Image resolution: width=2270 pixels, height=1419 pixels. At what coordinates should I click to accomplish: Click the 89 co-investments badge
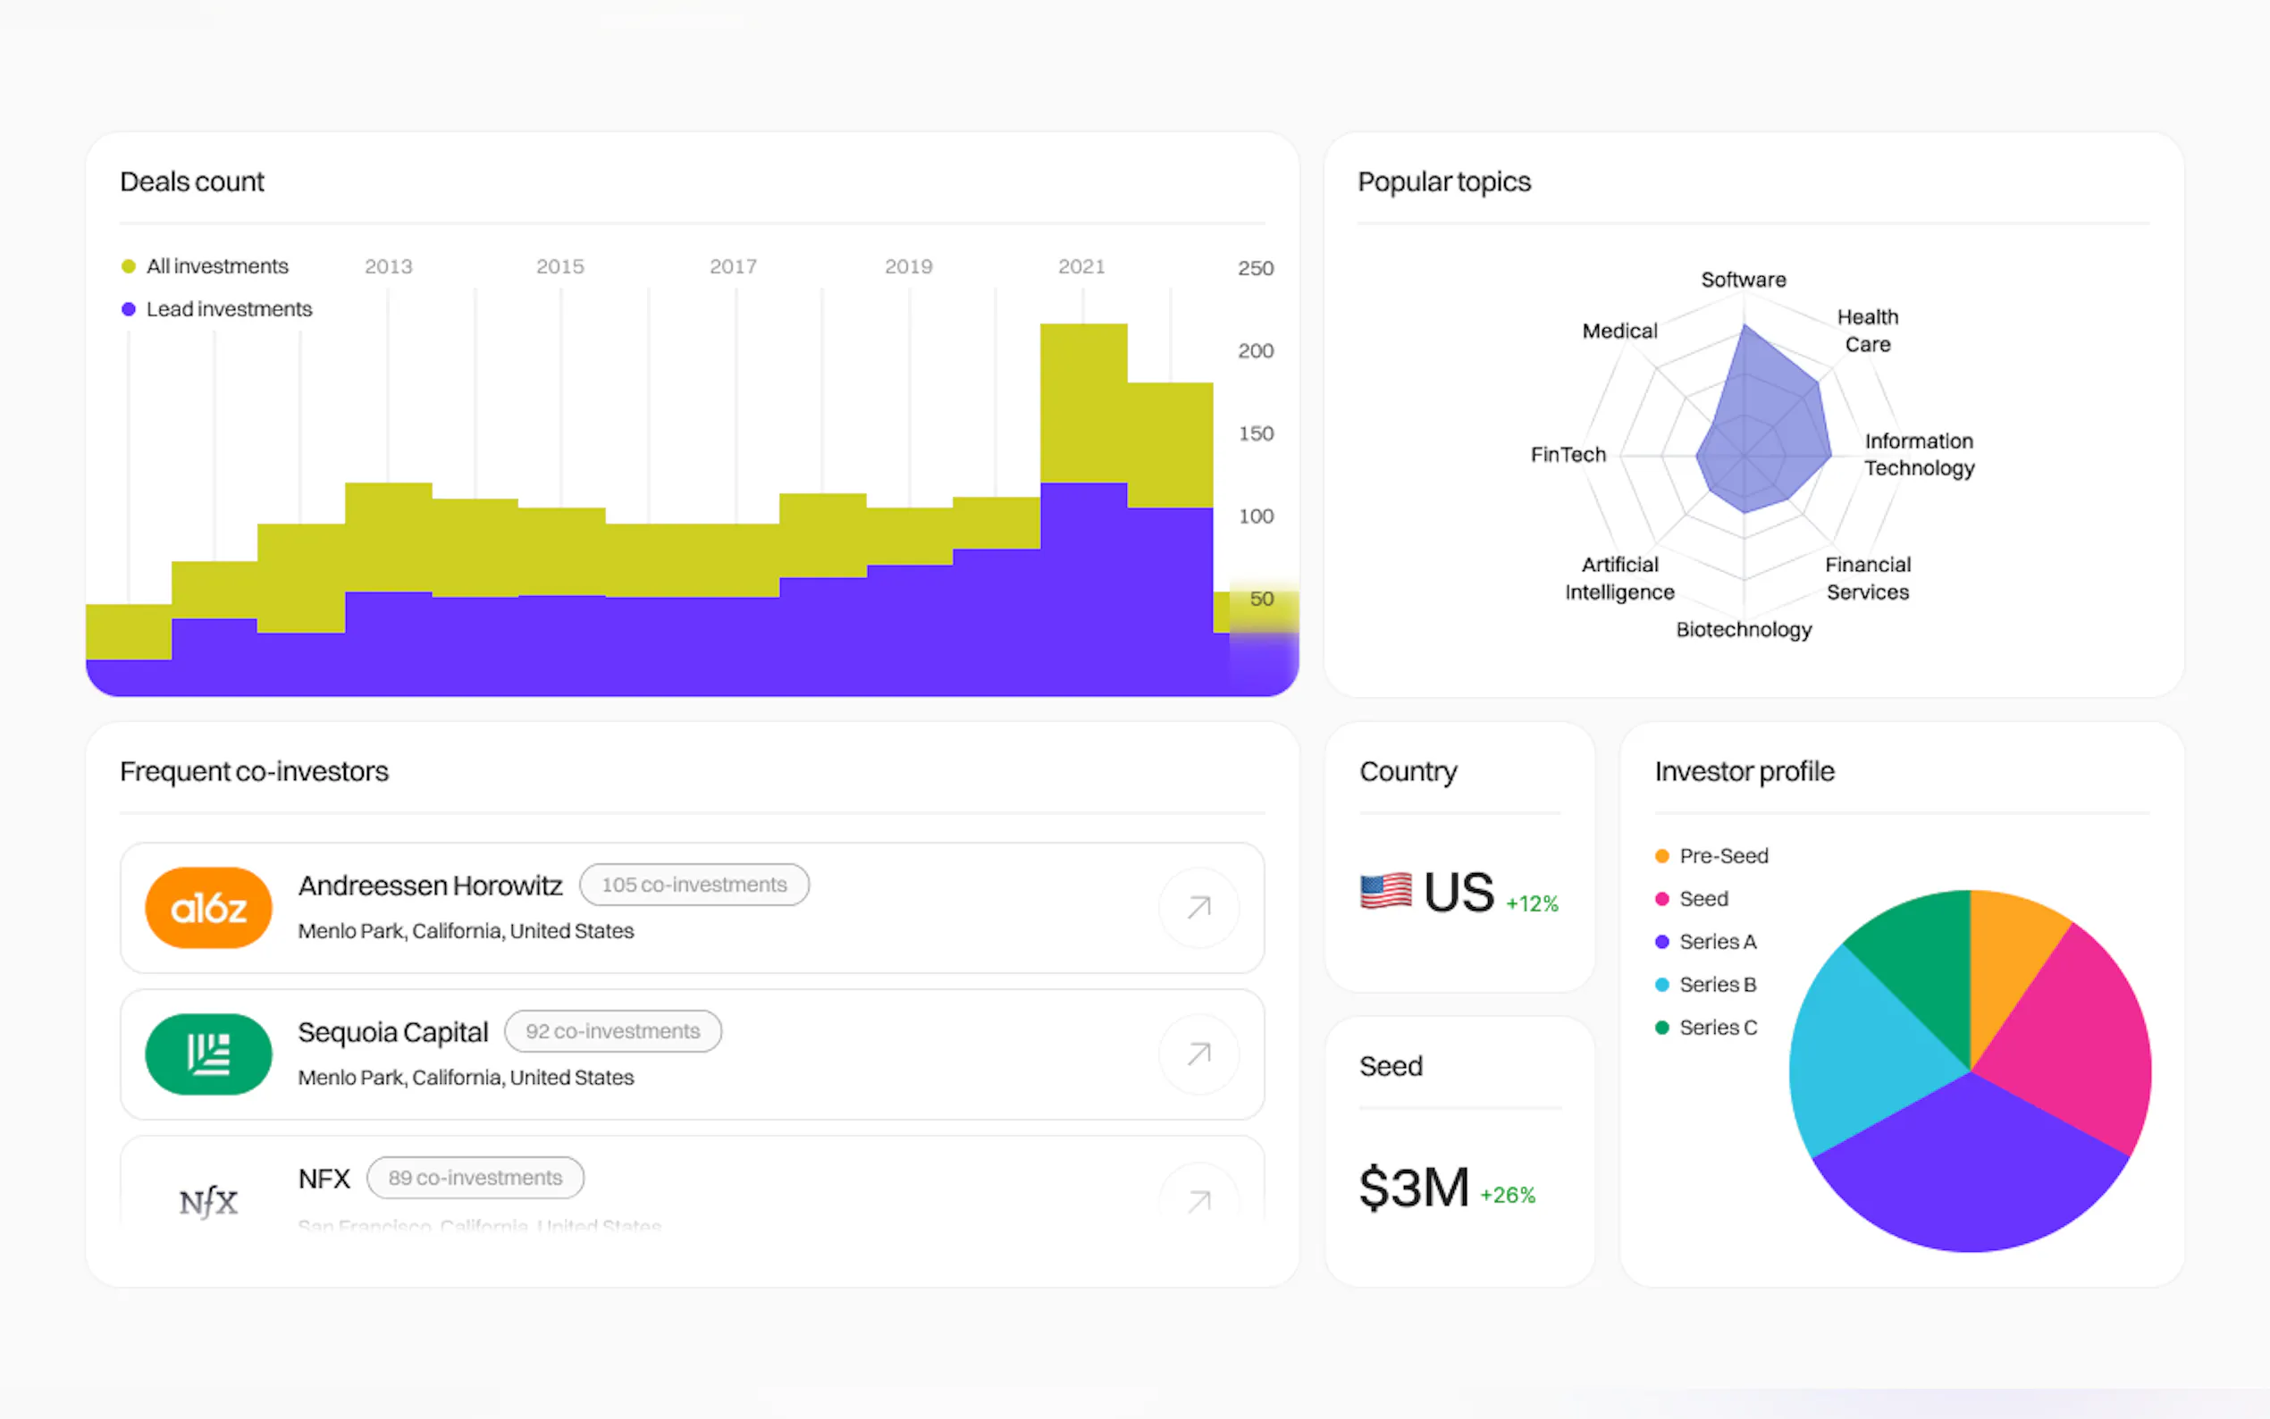[x=475, y=1178]
